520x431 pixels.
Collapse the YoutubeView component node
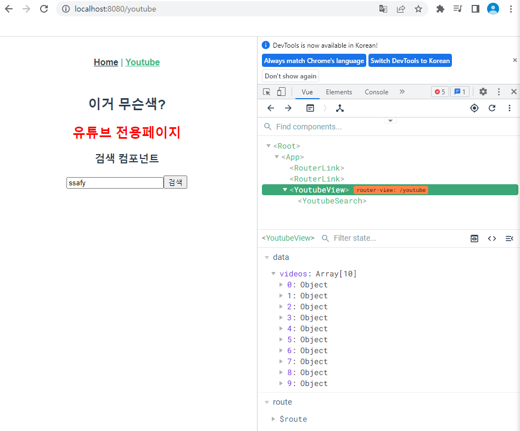[x=285, y=190]
